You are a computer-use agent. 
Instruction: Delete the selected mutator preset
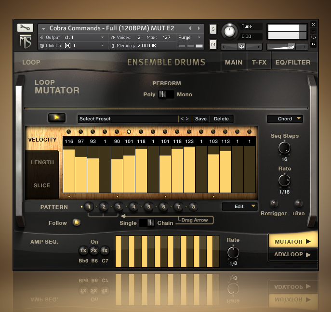tap(221, 119)
